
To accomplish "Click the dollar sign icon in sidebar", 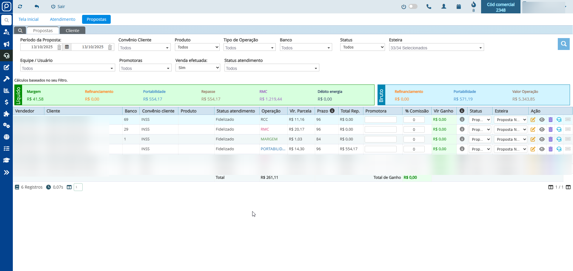I will tap(6, 102).
